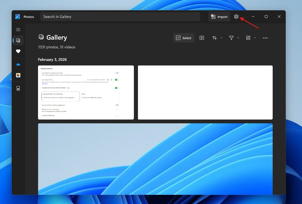Image resolution: width=302 pixels, height=204 pixels.
Task: Change gallery layout with tile view icon
Action: [x=248, y=38]
